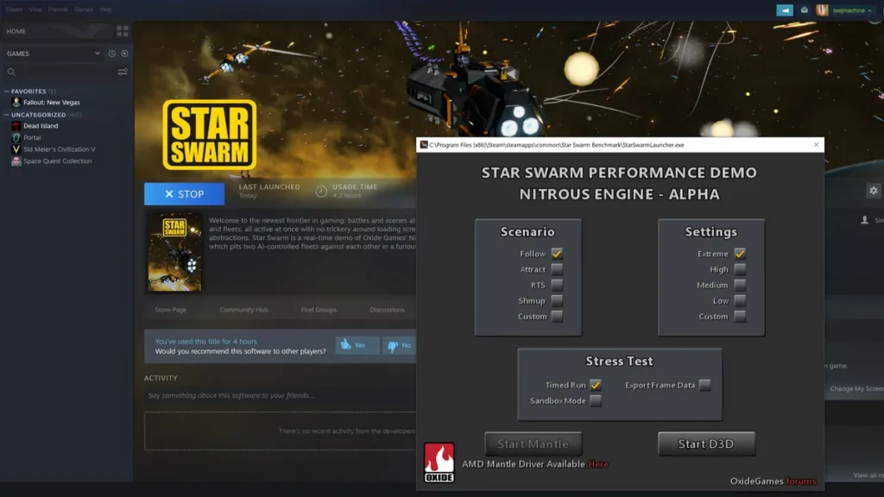
Task: Click the Oxide flame logo
Action: [x=439, y=462]
